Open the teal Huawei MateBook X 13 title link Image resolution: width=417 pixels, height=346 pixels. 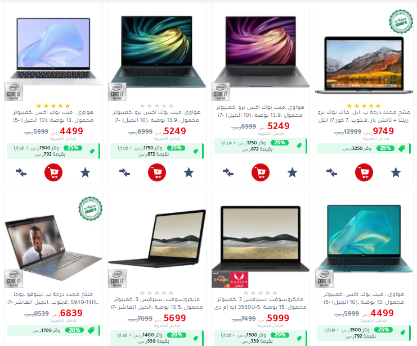click(x=364, y=298)
